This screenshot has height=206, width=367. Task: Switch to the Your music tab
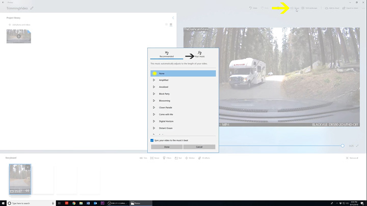tap(199, 54)
